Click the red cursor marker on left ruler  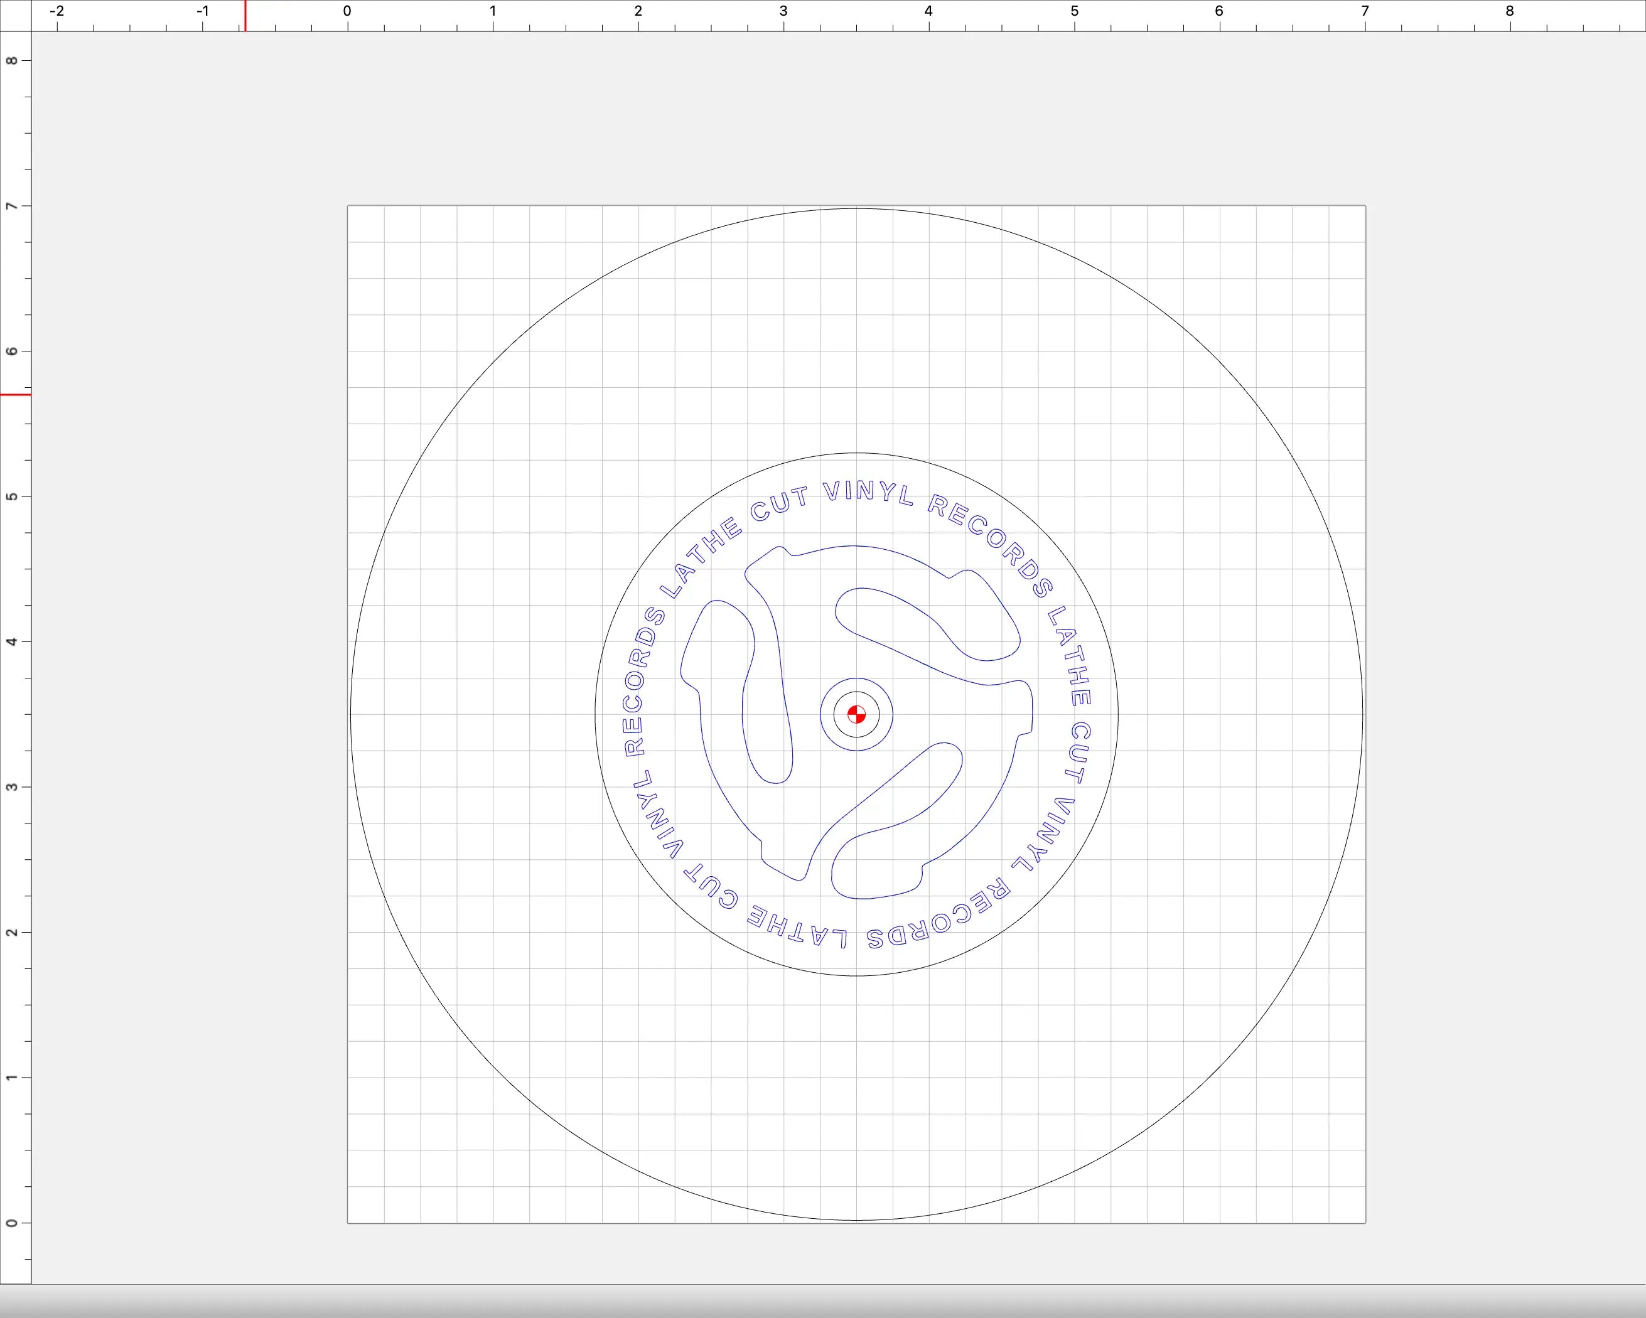(15, 395)
